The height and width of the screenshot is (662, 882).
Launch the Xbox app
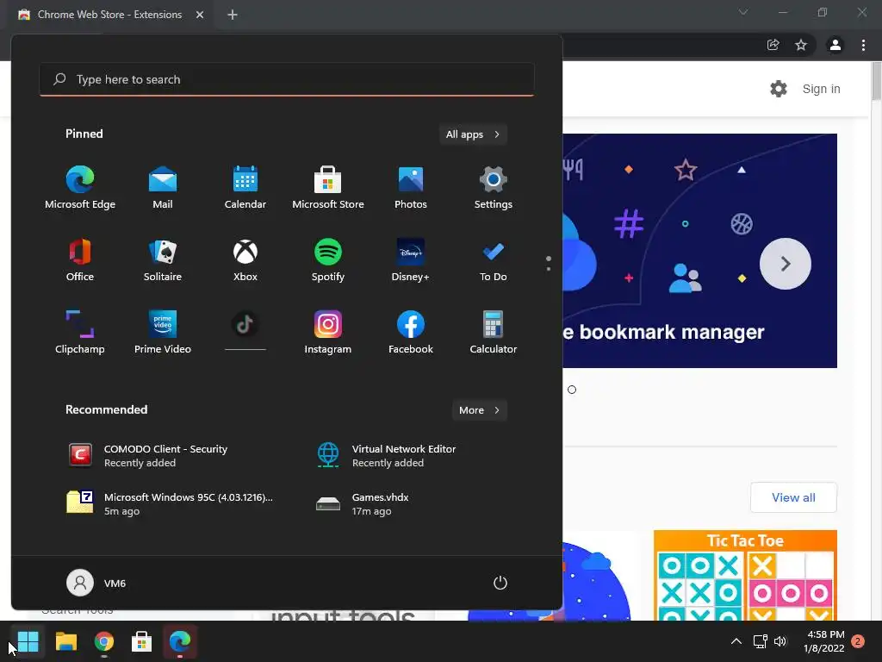(x=245, y=260)
